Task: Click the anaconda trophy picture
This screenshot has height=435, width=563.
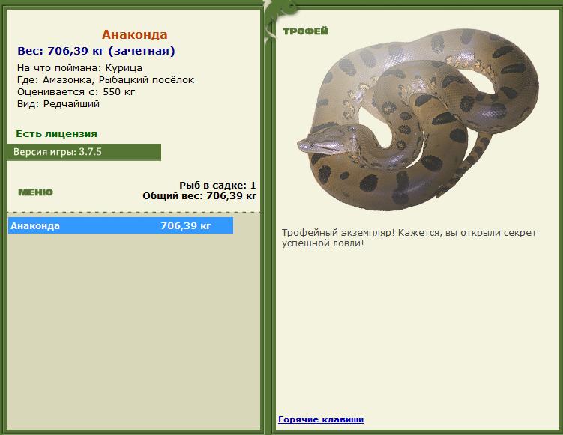Action: click(x=418, y=119)
